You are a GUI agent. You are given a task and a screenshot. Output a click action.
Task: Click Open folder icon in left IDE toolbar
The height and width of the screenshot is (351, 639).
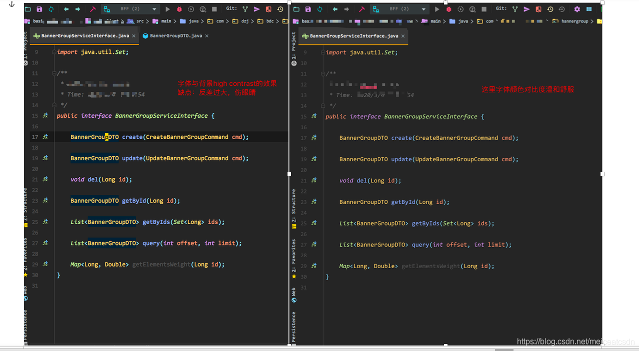coord(27,9)
